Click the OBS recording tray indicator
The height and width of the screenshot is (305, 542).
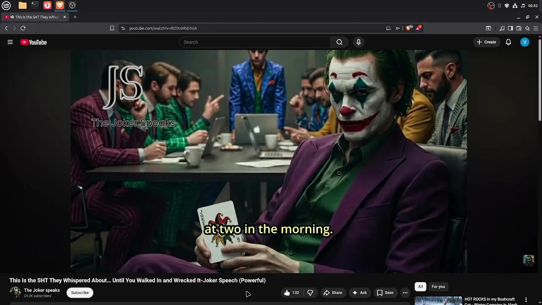[491, 6]
